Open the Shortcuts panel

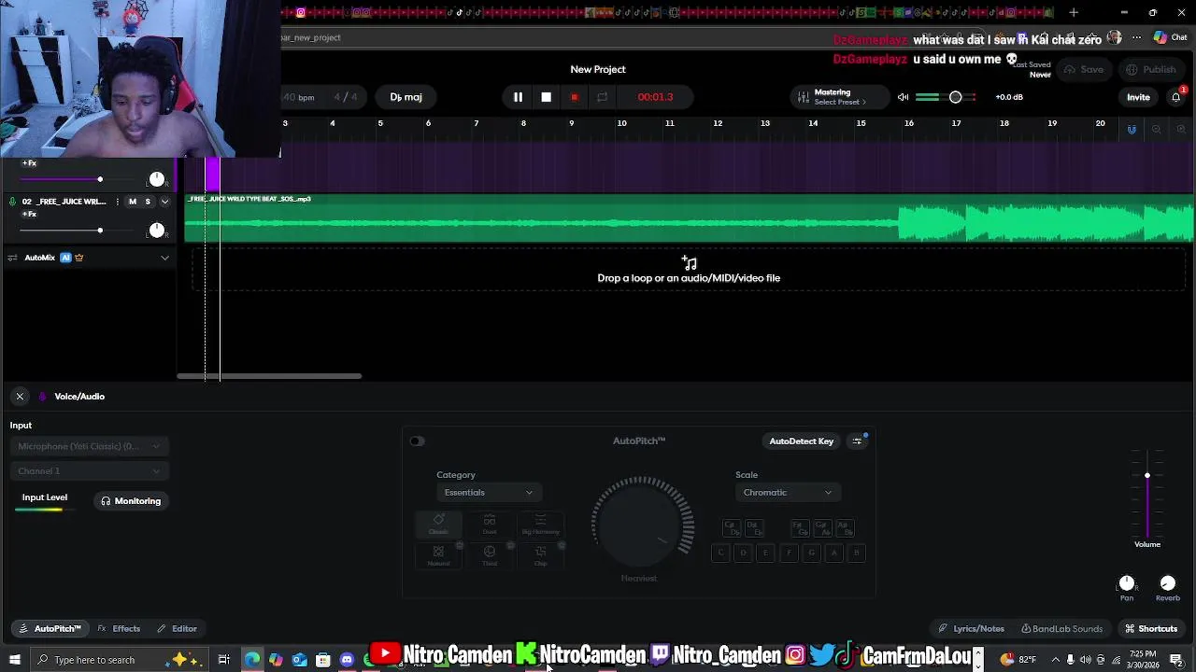(x=1151, y=629)
